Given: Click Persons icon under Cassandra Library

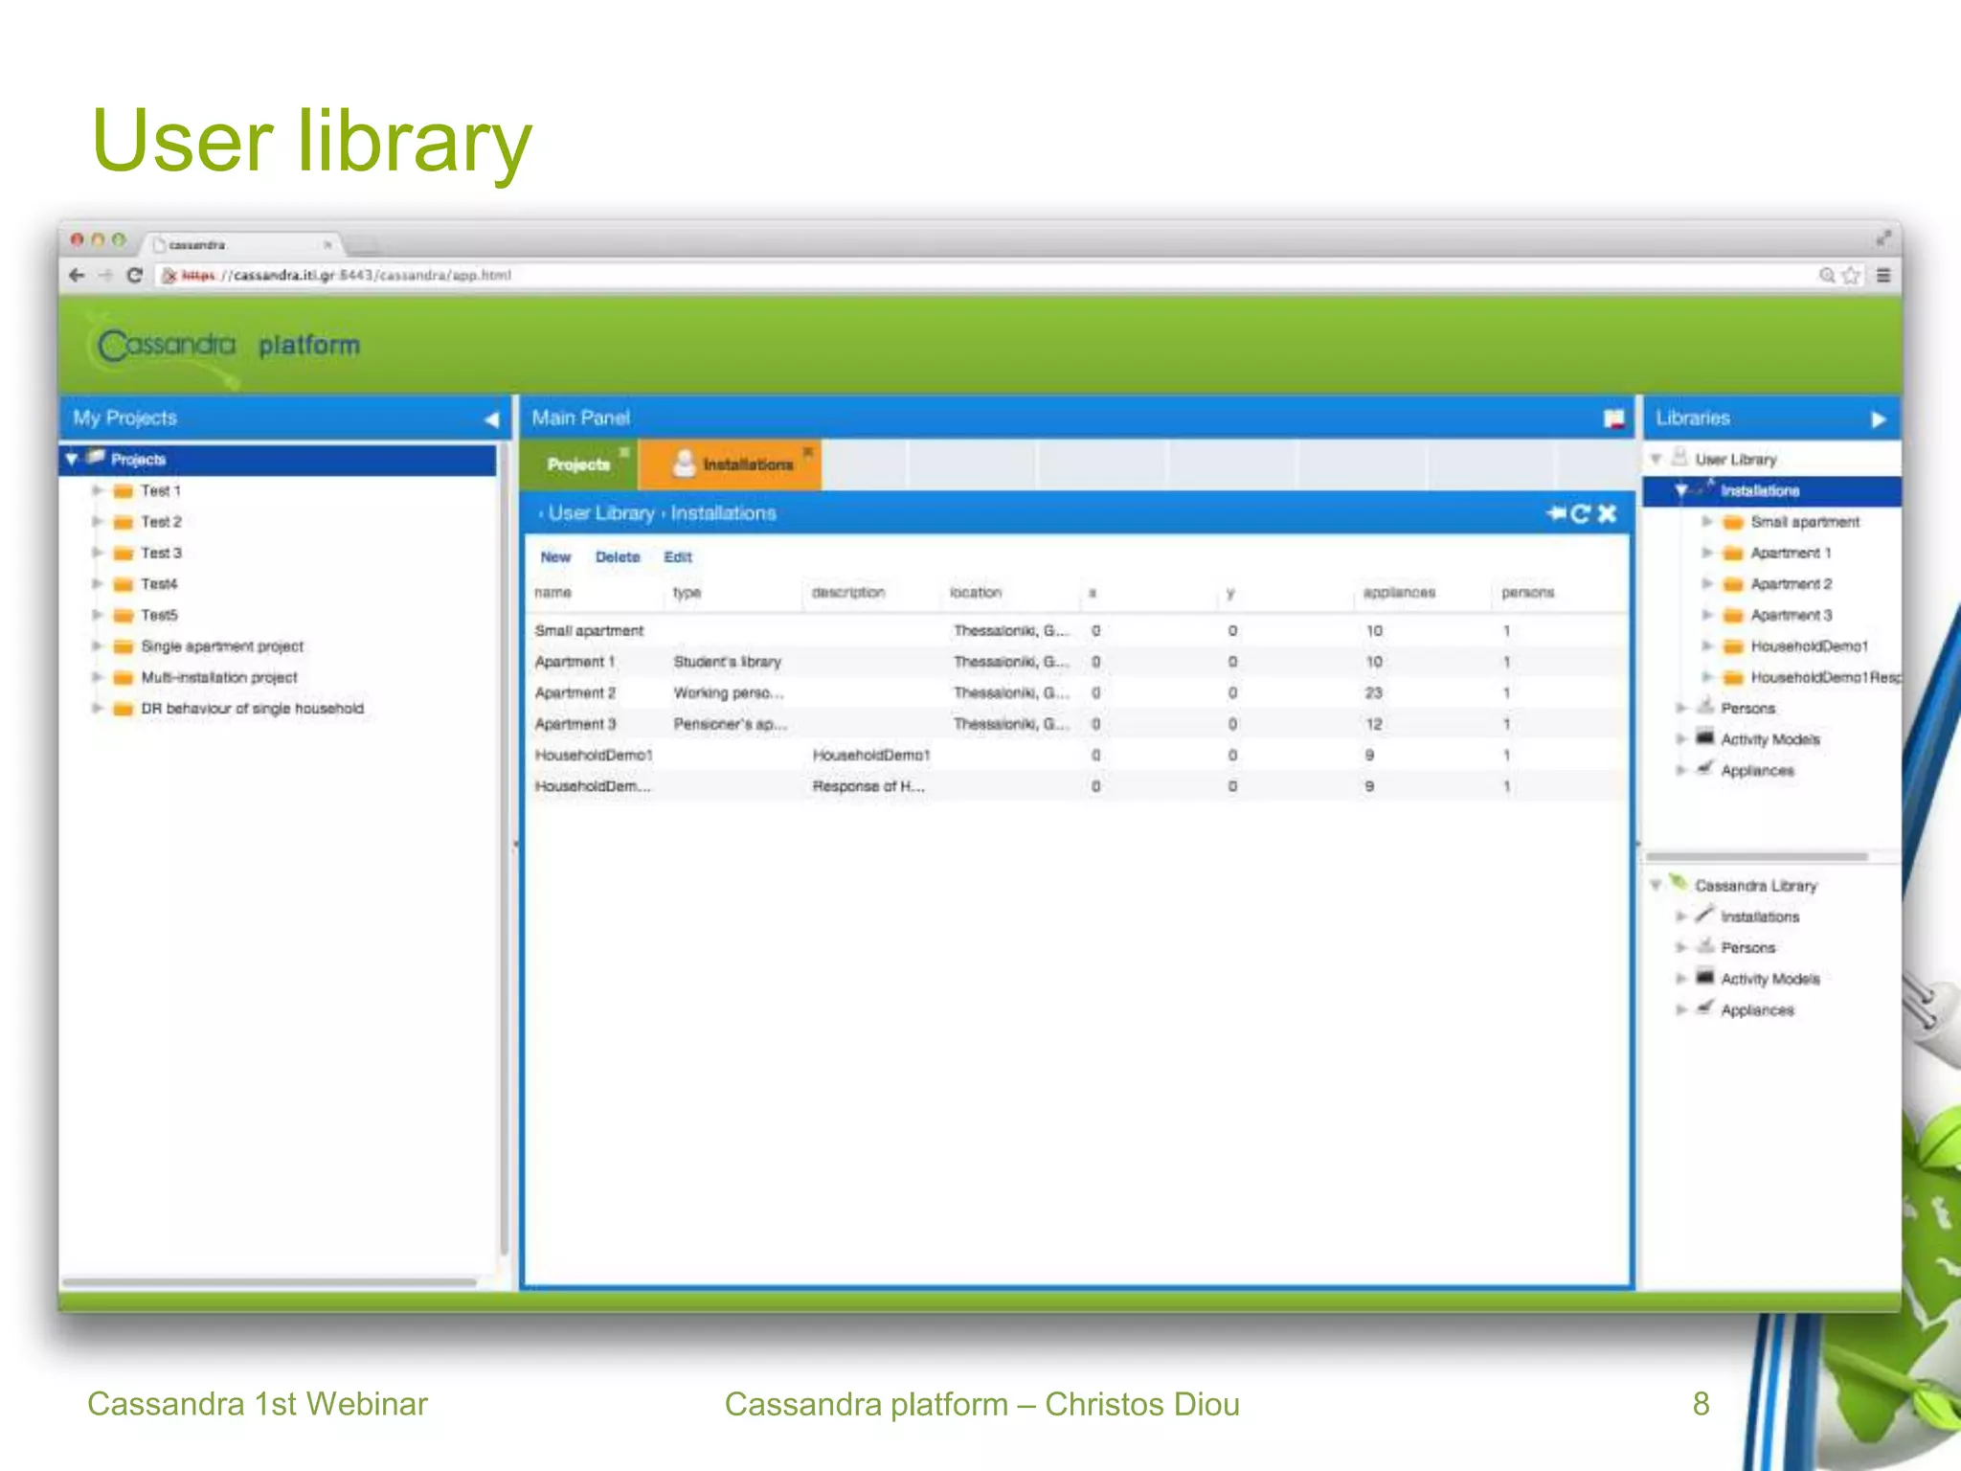Looking at the screenshot, I should (1704, 946).
